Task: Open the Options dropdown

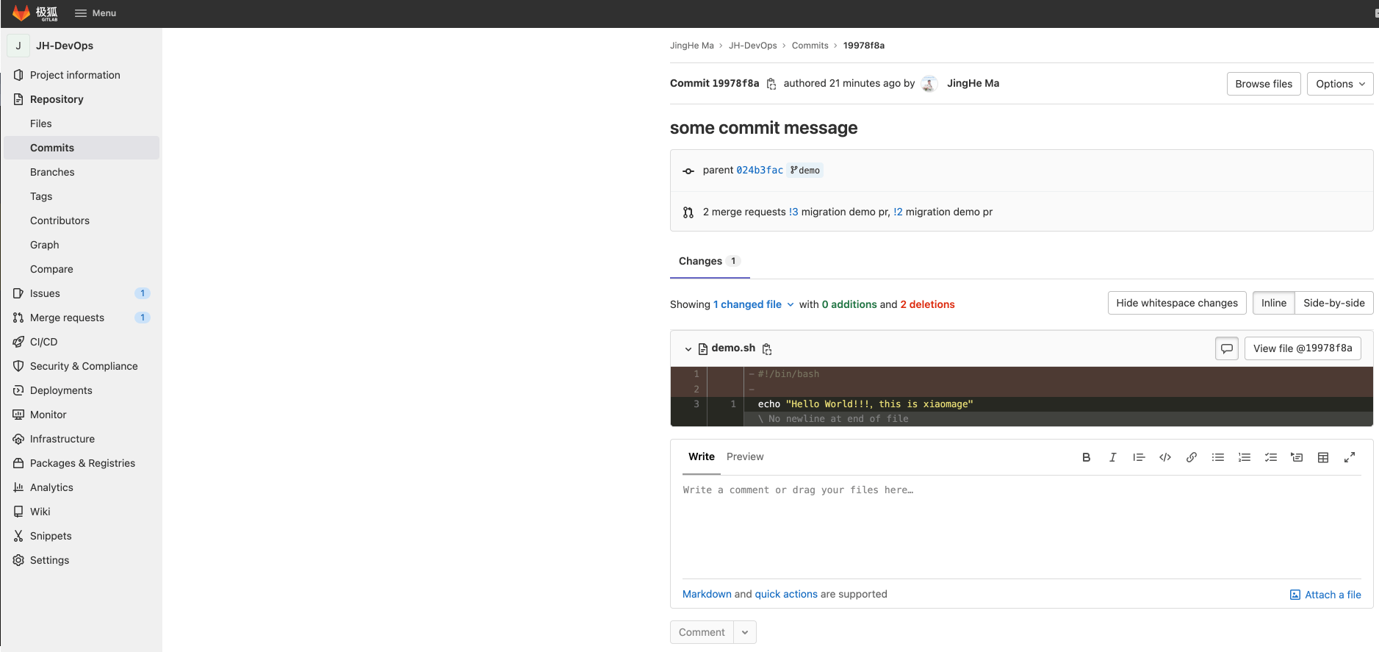Action: coord(1340,84)
